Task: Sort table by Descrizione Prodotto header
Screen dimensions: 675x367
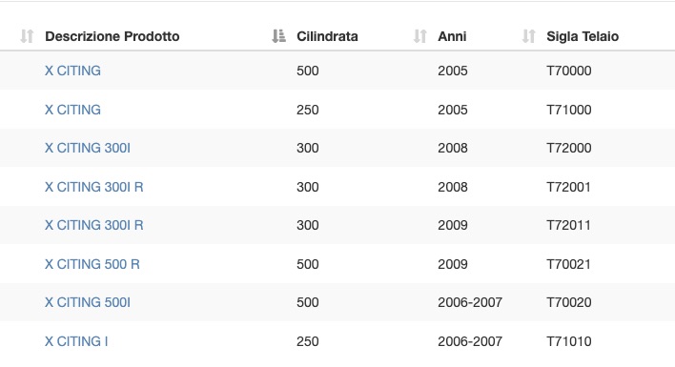Action: point(112,36)
